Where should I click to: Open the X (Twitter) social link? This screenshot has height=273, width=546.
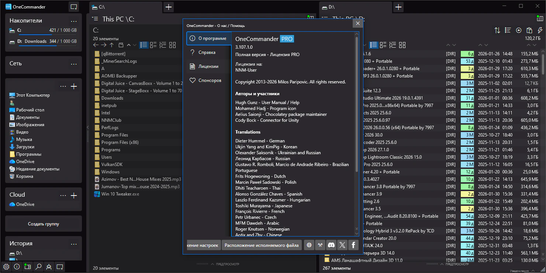click(342, 245)
